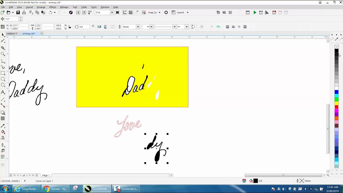343x193 pixels.
Task: Click the Close curve icon
Action: click(193, 27)
